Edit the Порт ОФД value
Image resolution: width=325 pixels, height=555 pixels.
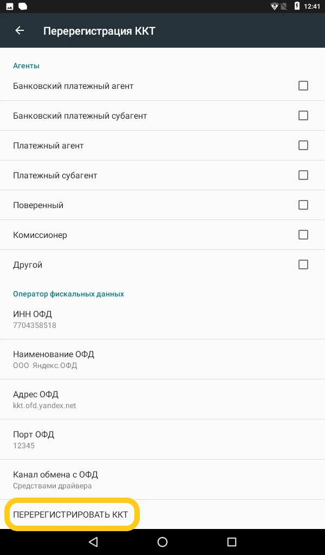click(162, 440)
